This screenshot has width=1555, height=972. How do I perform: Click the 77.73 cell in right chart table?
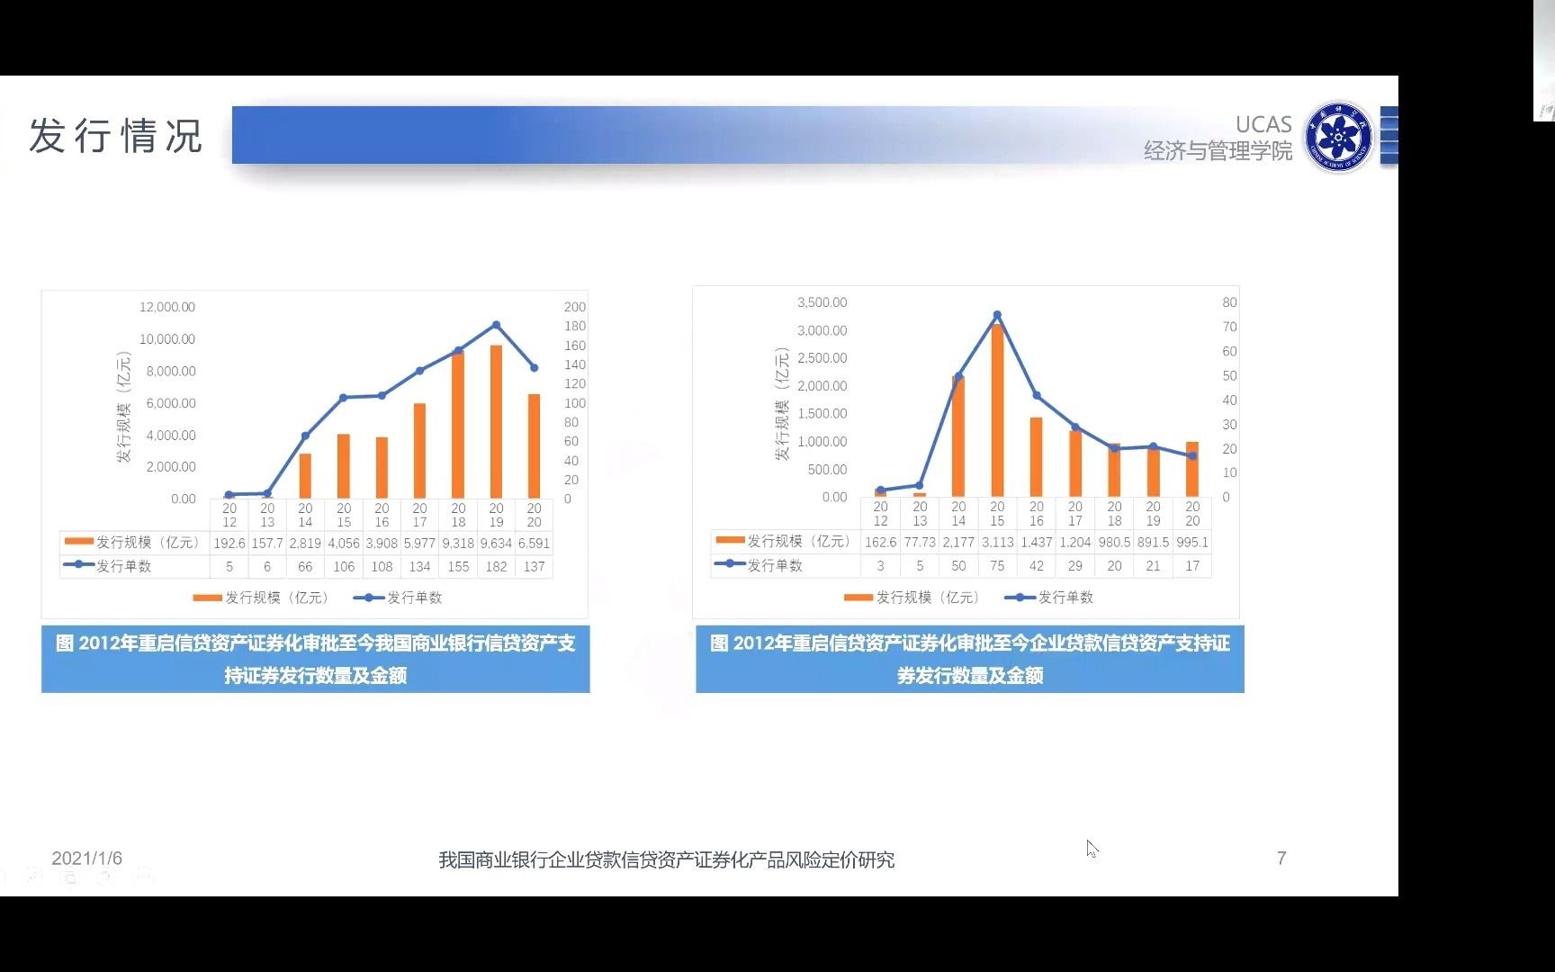[920, 542]
